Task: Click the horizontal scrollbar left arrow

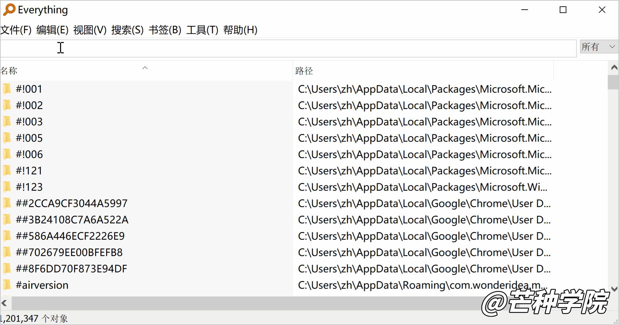Action: (4, 303)
